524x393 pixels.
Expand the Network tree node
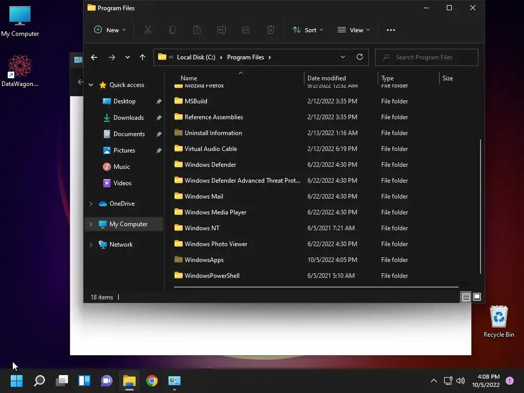pos(91,245)
